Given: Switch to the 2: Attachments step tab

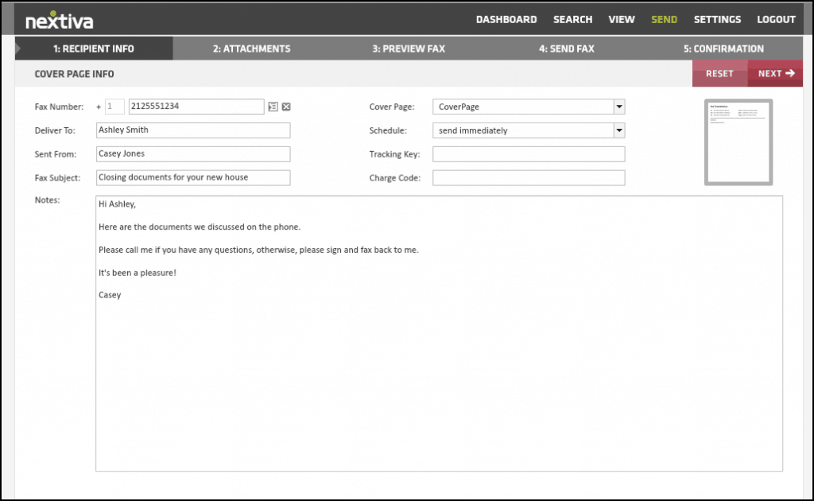Looking at the screenshot, I should [251, 49].
